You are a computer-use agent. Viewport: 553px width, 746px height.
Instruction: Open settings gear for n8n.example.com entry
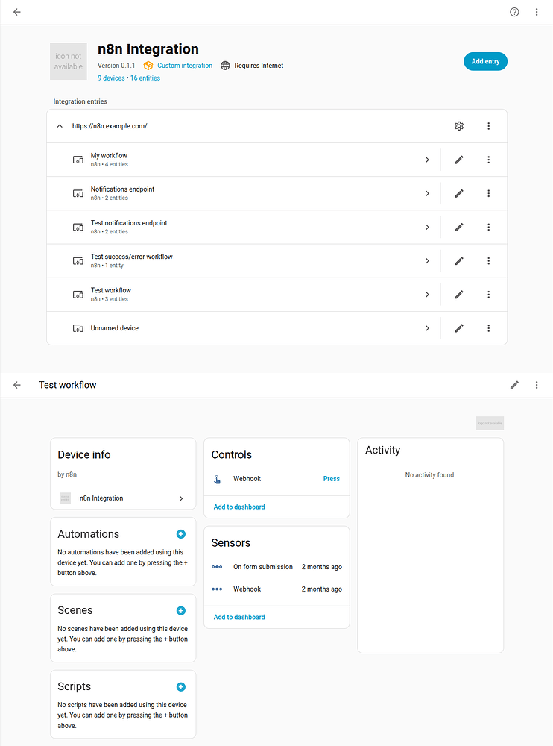(x=459, y=126)
